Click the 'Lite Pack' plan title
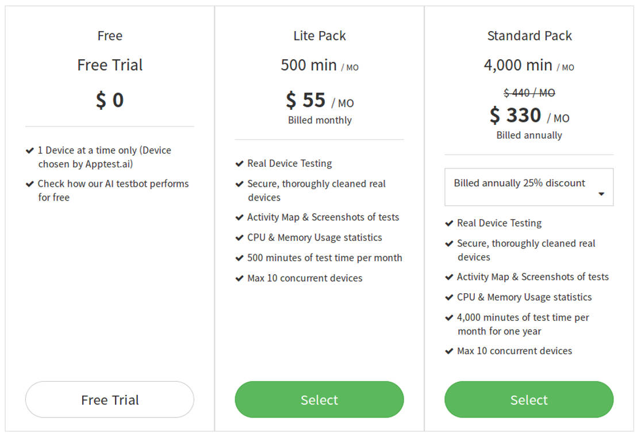This screenshot has width=637, height=437. (320, 36)
